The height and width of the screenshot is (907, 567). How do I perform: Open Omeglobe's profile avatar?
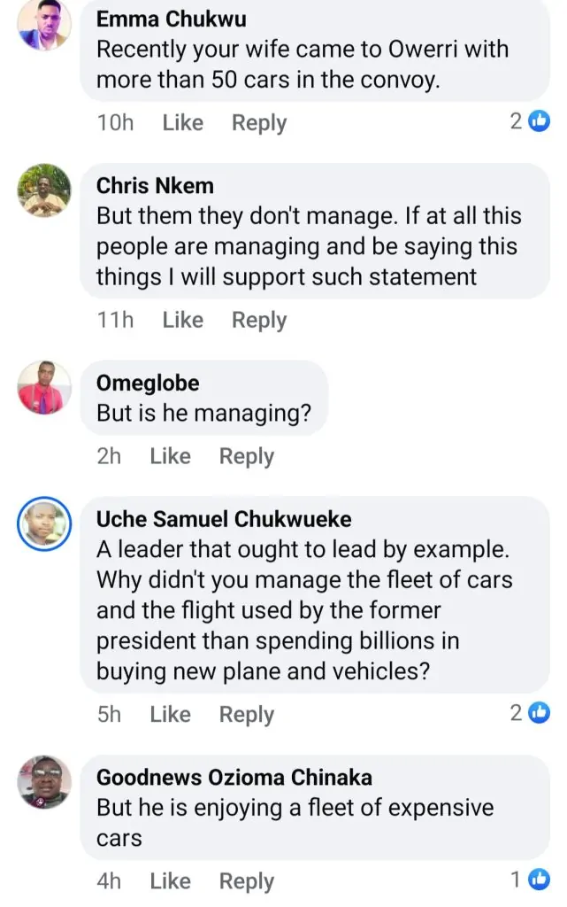(x=44, y=387)
